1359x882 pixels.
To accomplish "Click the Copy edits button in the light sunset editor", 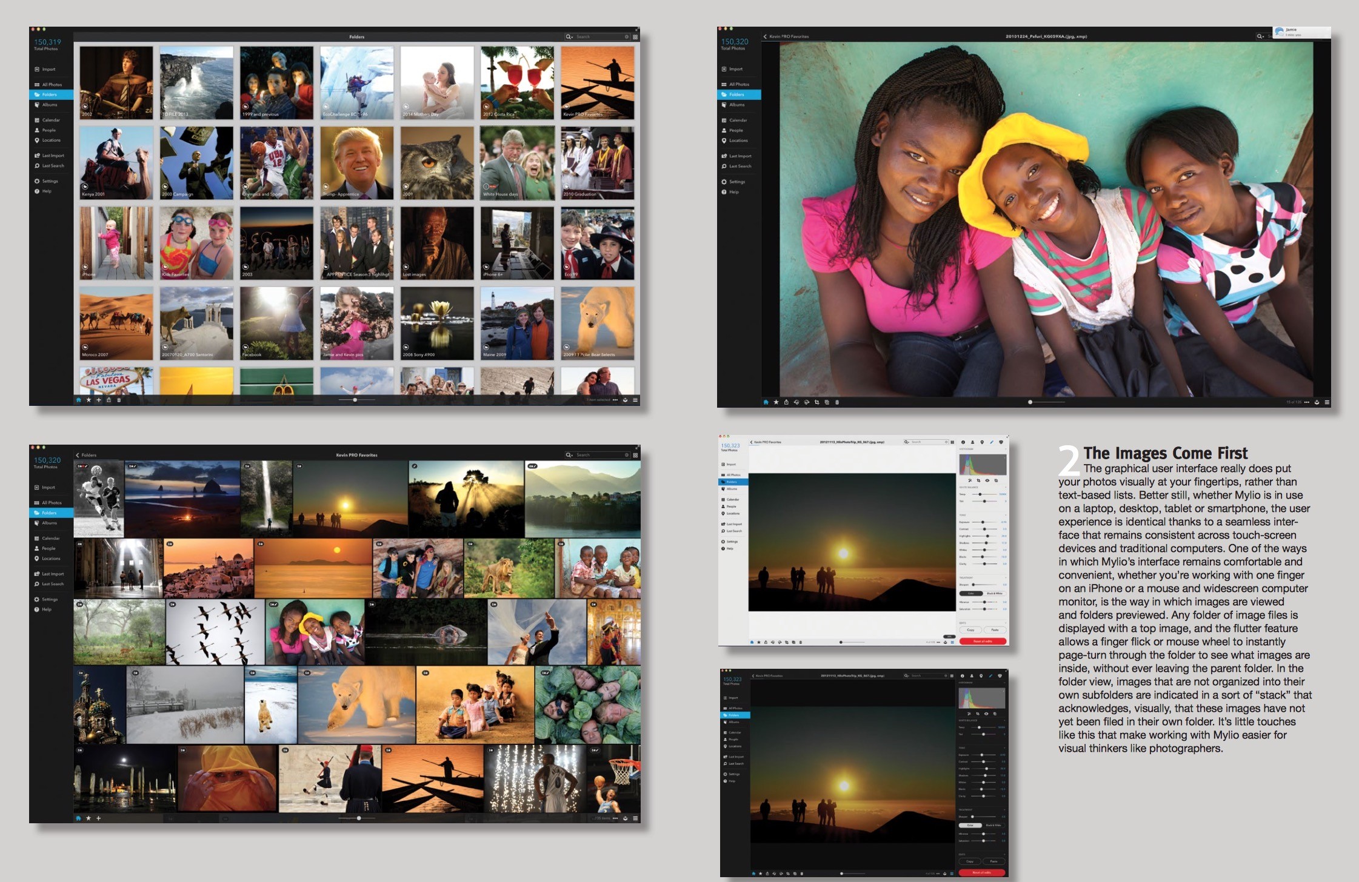I will coord(970,630).
